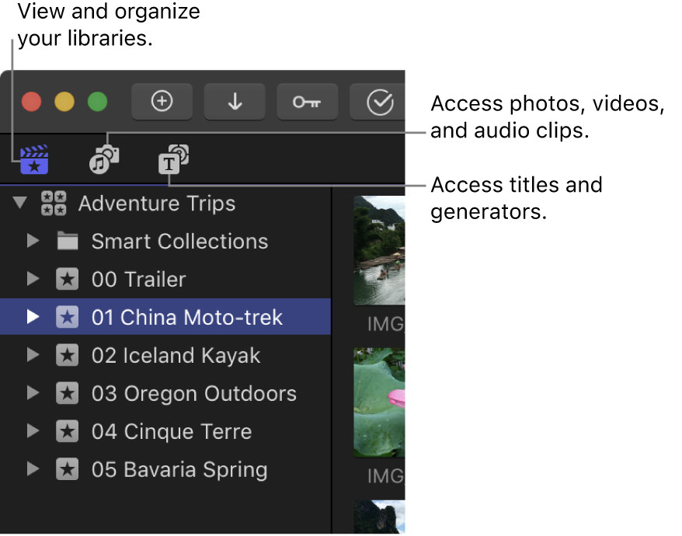This screenshot has width=682, height=536.
Task: Expand the 02 Iceland Kayak event
Action: coord(32,355)
